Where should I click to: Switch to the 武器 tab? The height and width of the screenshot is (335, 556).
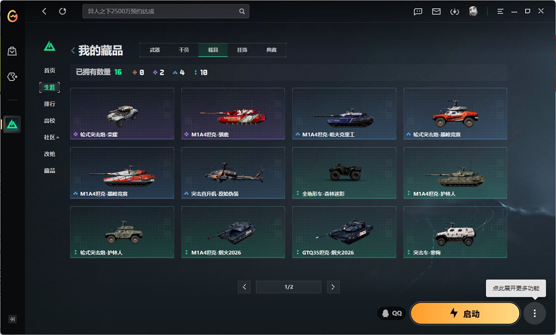[154, 50]
